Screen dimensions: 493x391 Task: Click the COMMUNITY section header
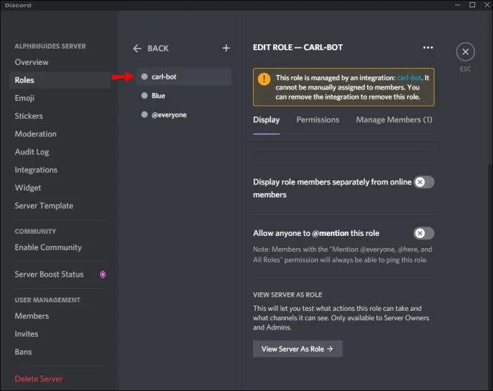point(35,232)
